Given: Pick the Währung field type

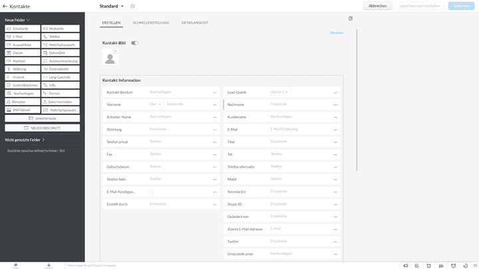Looking at the screenshot, I should click(x=23, y=68).
